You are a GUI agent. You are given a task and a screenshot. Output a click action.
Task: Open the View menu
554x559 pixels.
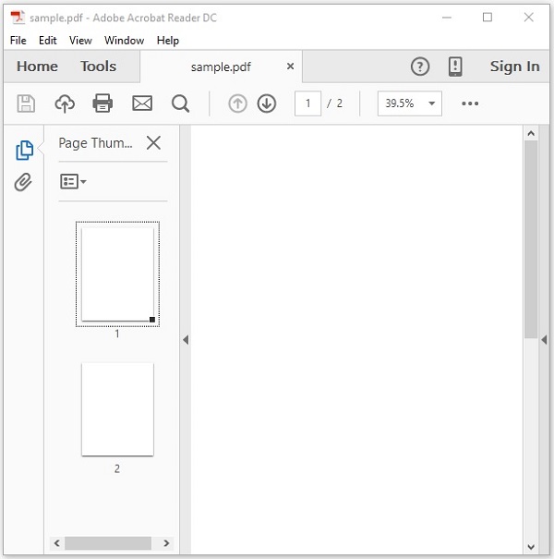pyautogui.click(x=80, y=41)
